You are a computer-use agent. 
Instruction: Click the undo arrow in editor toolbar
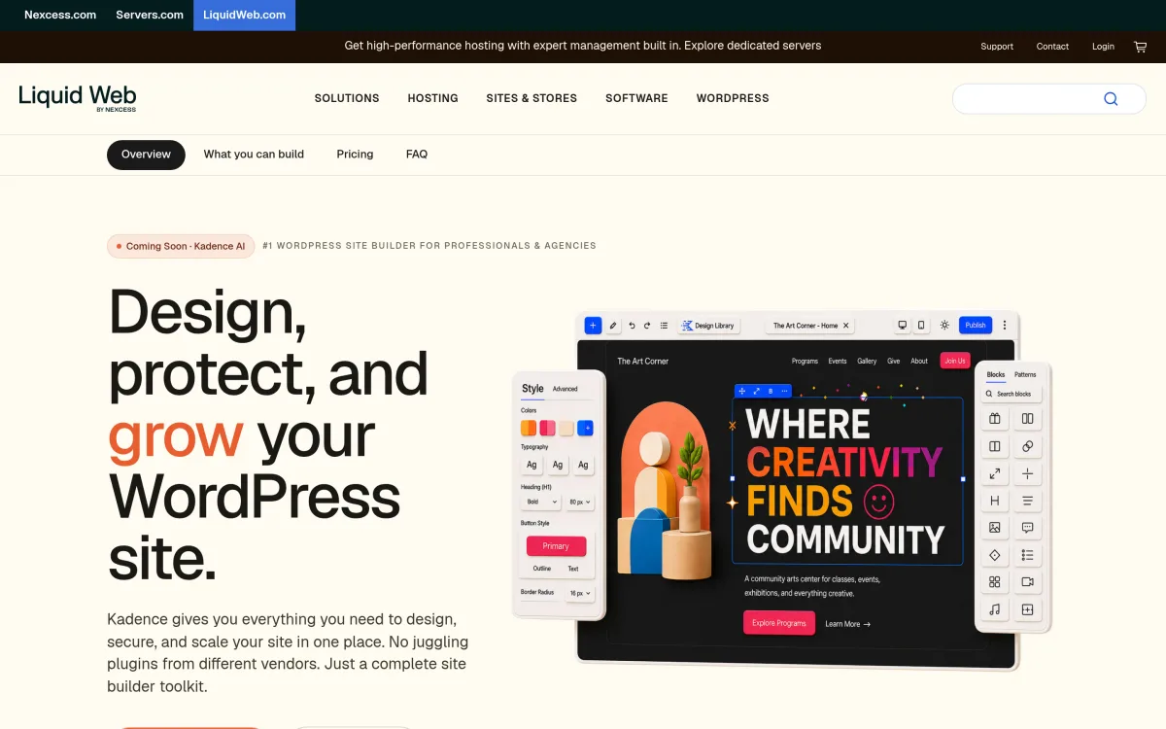(x=632, y=326)
